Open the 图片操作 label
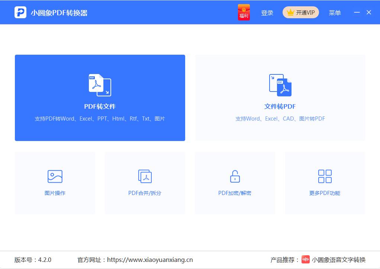 pyautogui.click(x=55, y=193)
